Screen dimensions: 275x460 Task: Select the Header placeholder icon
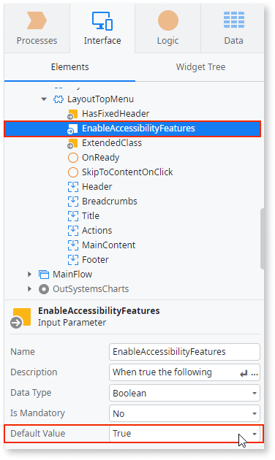click(73, 187)
